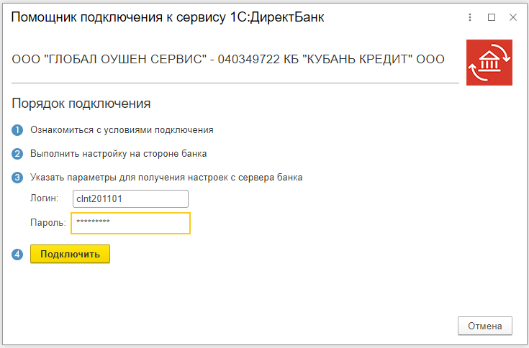Click the red 1C:DirectBank bank icon

coord(489,63)
